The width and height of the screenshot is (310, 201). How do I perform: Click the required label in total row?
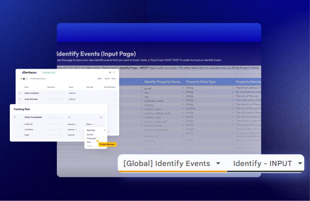[71, 135]
